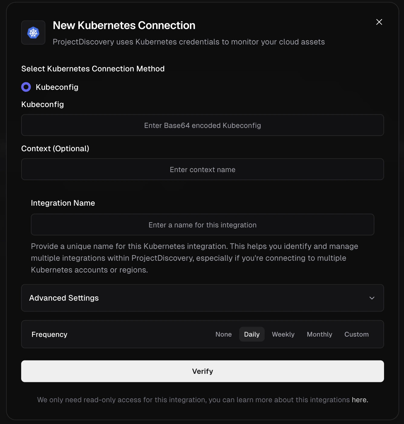This screenshot has height=424, width=404.
Task: Switch frequency to Weekly
Action: (x=283, y=334)
